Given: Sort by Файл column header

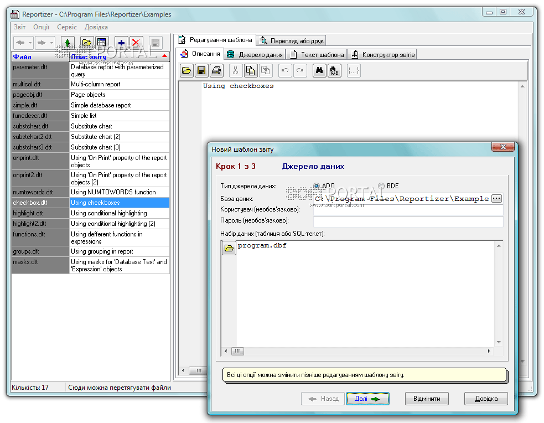Looking at the screenshot, I should tap(40, 57).
